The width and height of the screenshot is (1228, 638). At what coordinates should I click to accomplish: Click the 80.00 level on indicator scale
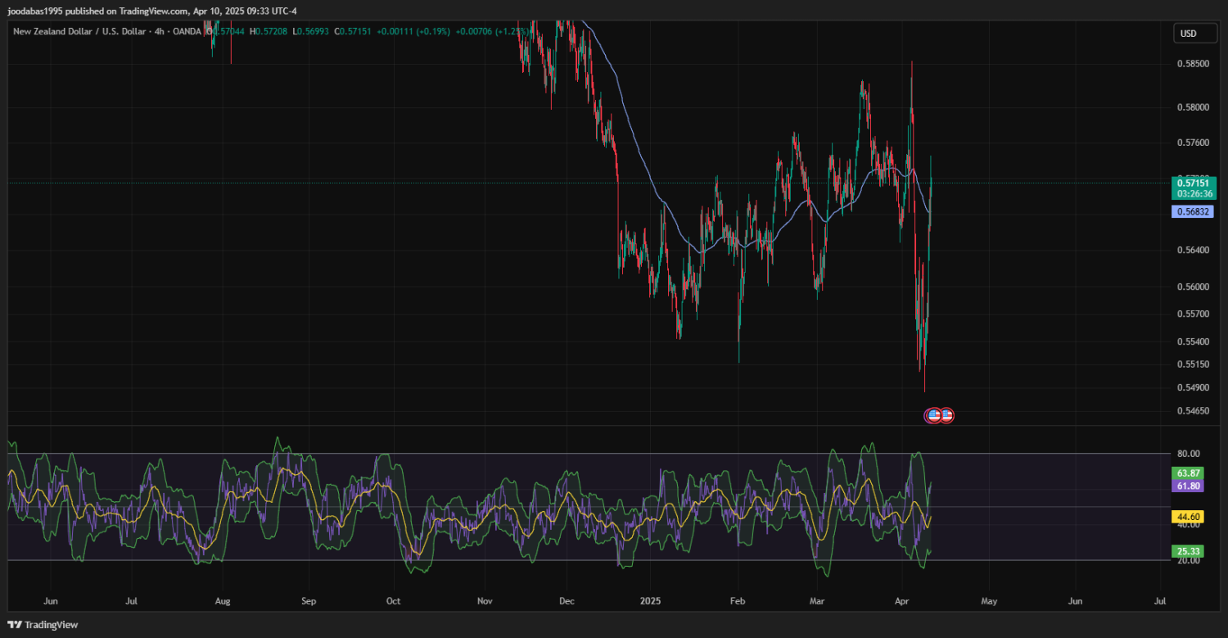(1188, 454)
